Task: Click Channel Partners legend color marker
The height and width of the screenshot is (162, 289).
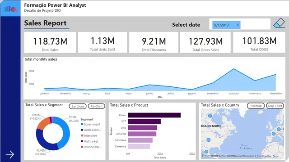Action: coord(82,147)
